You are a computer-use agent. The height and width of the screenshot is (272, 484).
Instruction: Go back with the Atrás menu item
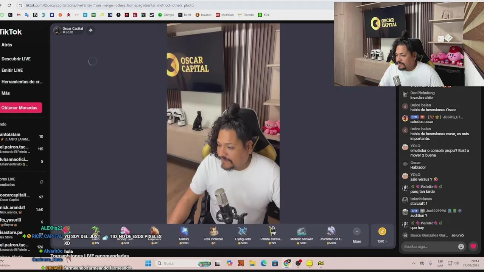coord(6,45)
